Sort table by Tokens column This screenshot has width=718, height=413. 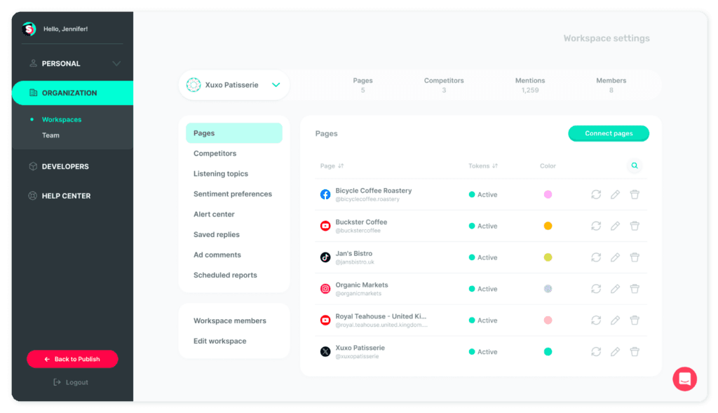[x=483, y=165]
